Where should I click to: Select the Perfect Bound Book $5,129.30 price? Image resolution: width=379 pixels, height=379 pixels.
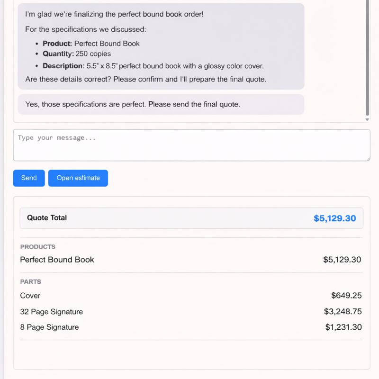click(343, 260)
